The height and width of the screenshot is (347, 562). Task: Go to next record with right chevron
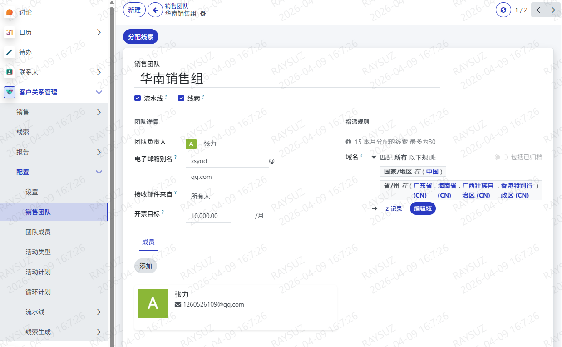point(552,10)
